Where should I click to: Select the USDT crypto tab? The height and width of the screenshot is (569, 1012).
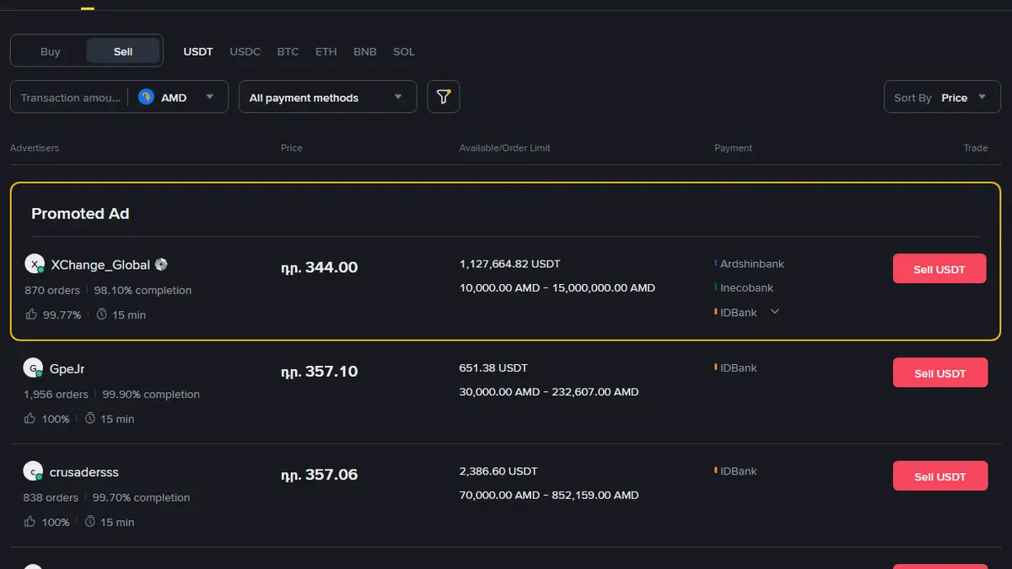(x=198, y=51)
